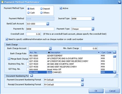Click the X icon closing the account lookup popup

pos(31,76)
